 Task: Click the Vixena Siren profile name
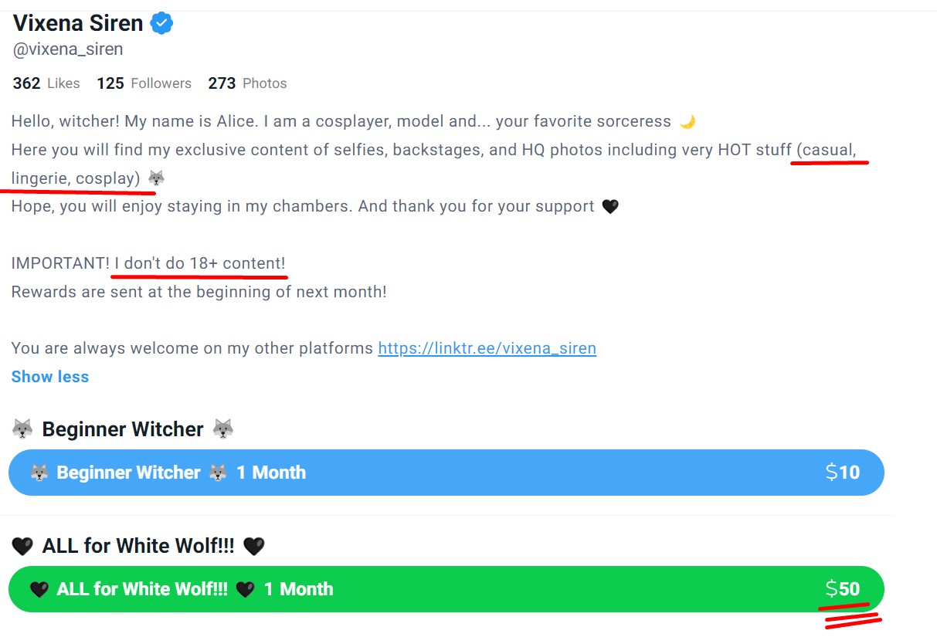point(78,24)
